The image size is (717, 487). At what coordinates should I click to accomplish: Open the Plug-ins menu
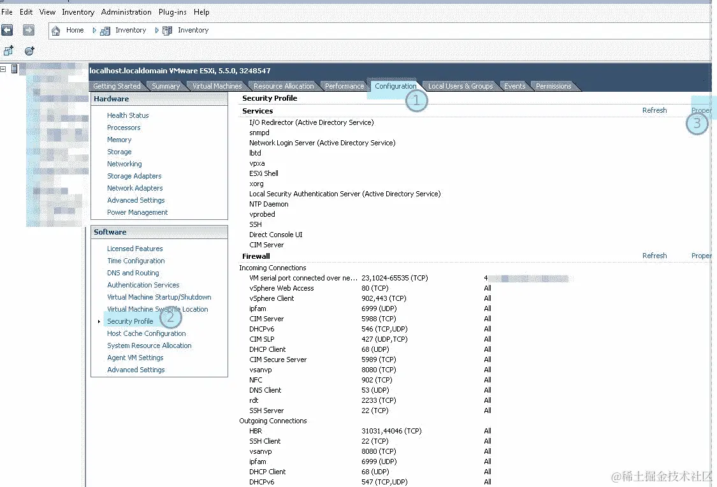point(172,12)
